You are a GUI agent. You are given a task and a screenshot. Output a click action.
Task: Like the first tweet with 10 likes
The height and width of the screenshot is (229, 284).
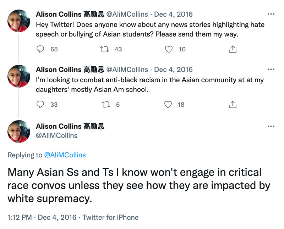click(x=169, y=49)
